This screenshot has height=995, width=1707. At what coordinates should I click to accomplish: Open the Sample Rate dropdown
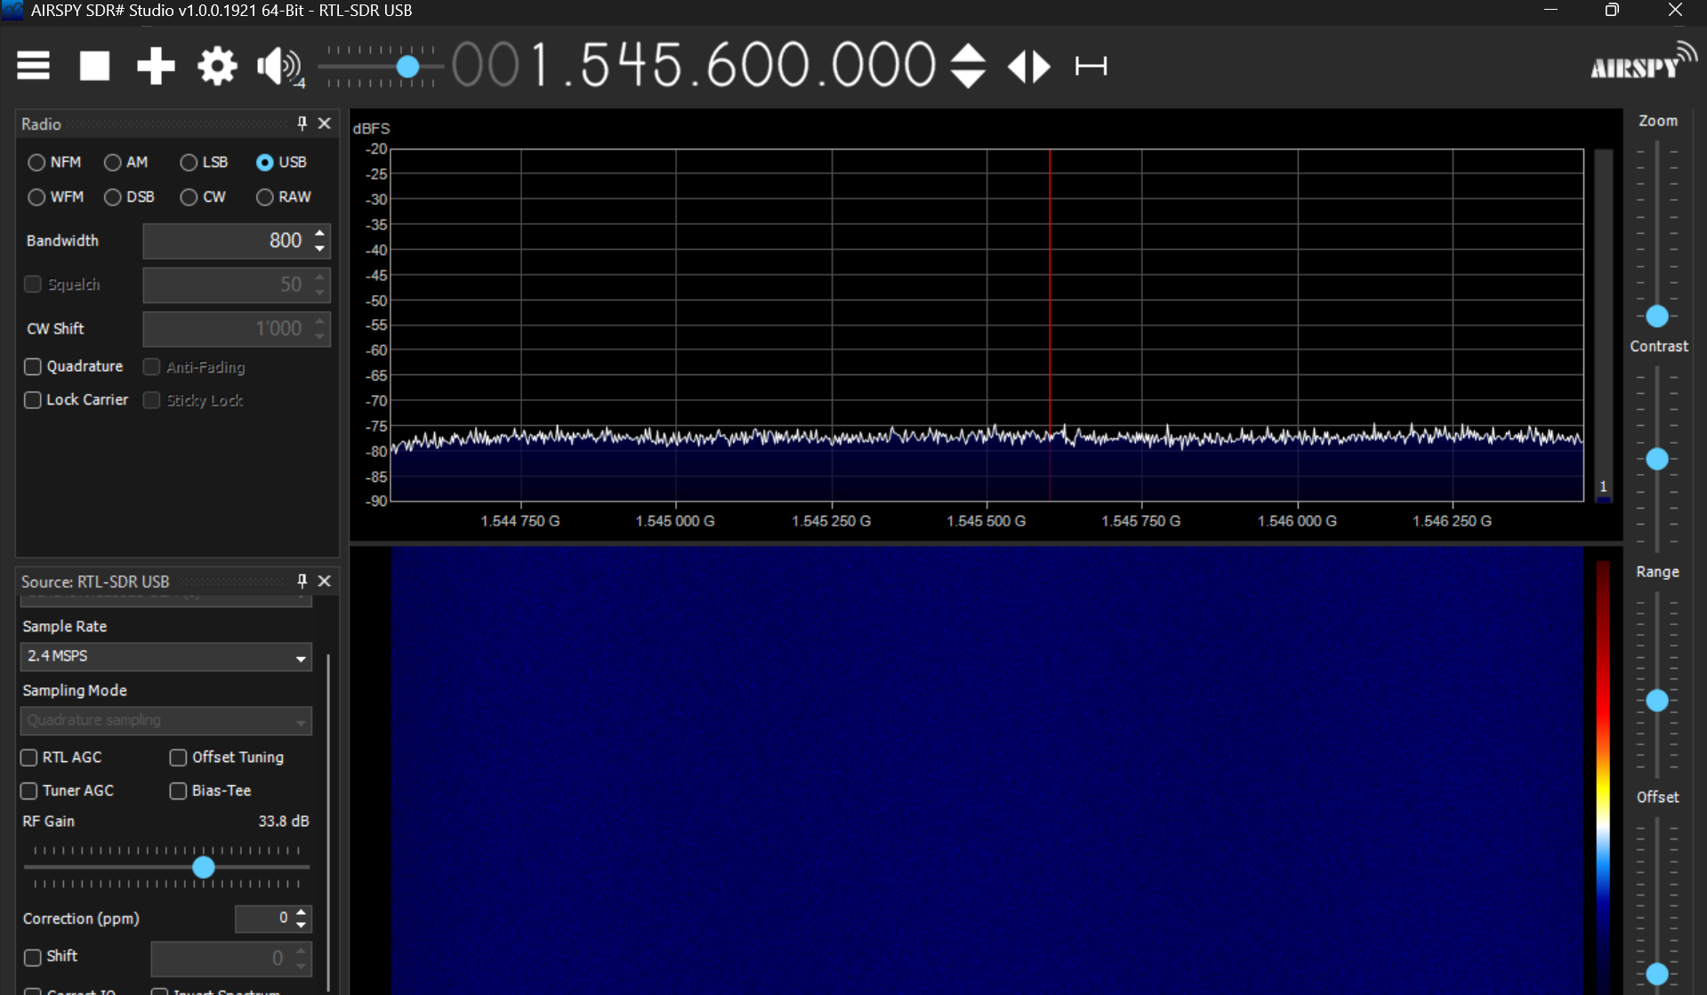click(x=165, y=656)
